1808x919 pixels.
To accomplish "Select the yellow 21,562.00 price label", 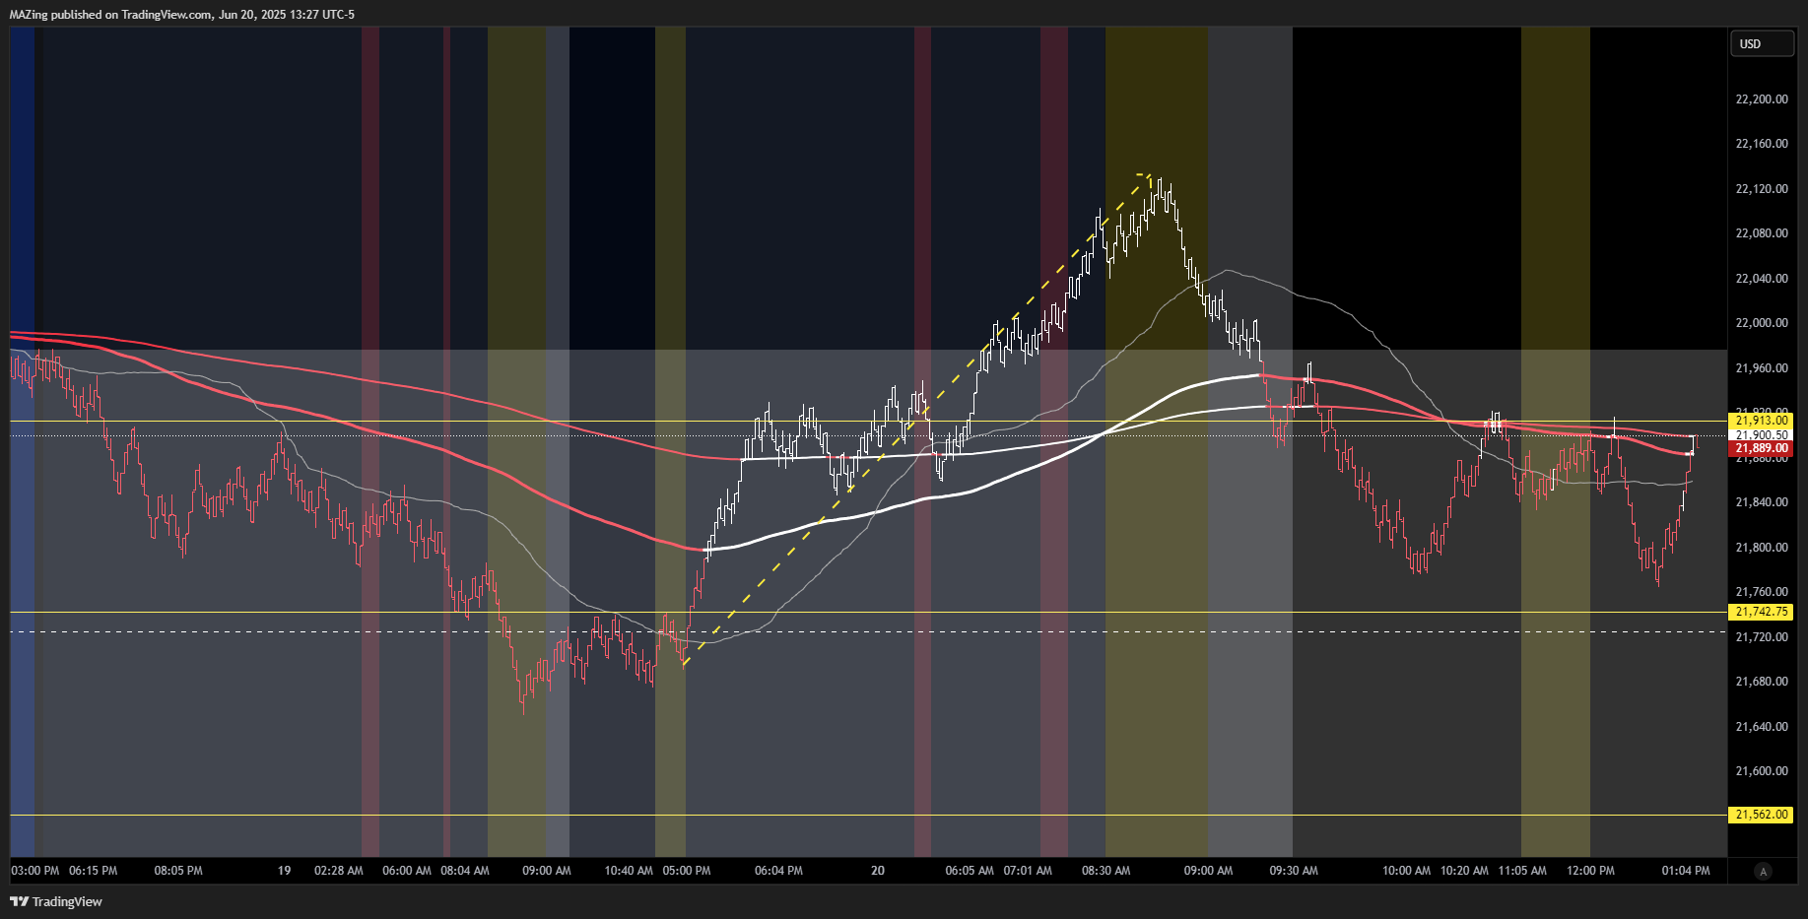I will [1761, 815].
